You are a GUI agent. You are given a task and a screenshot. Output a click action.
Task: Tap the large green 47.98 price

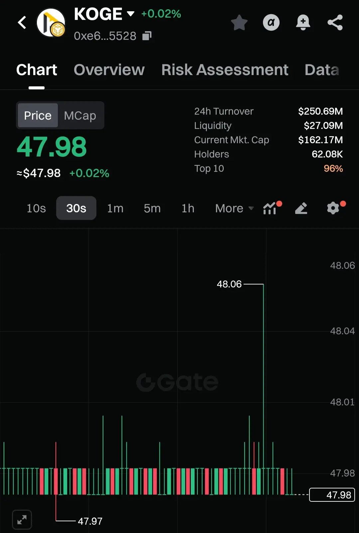[x=52, y=147]
